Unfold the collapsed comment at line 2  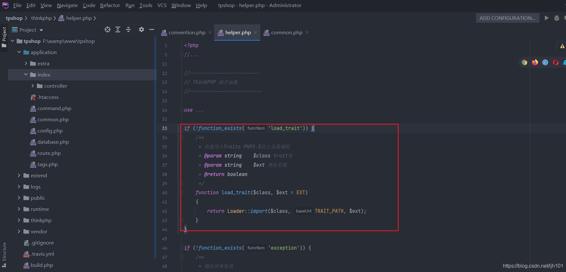point(182,55)
